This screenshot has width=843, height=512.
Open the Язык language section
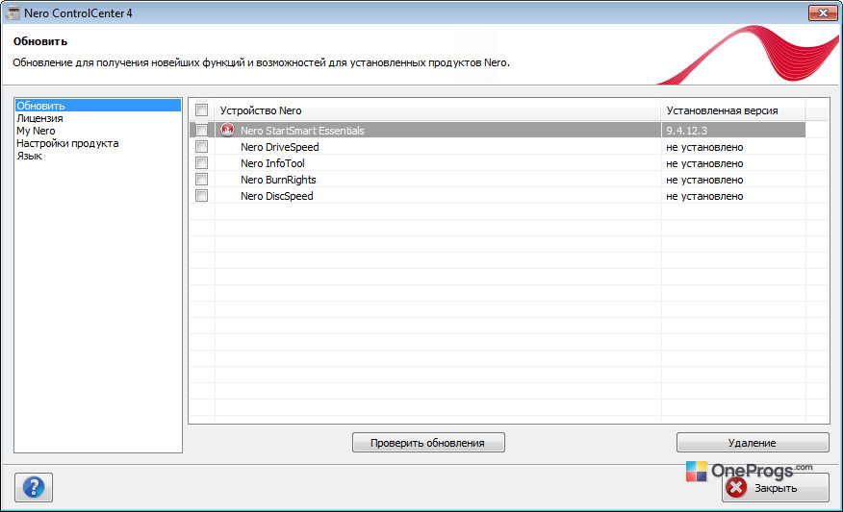pyautogui.click(x=29, y=156)
